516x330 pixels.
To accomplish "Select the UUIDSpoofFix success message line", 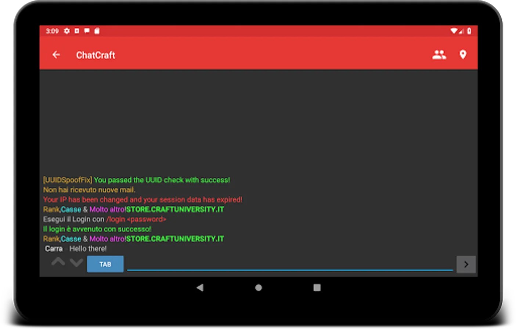I will pos(137,180).
